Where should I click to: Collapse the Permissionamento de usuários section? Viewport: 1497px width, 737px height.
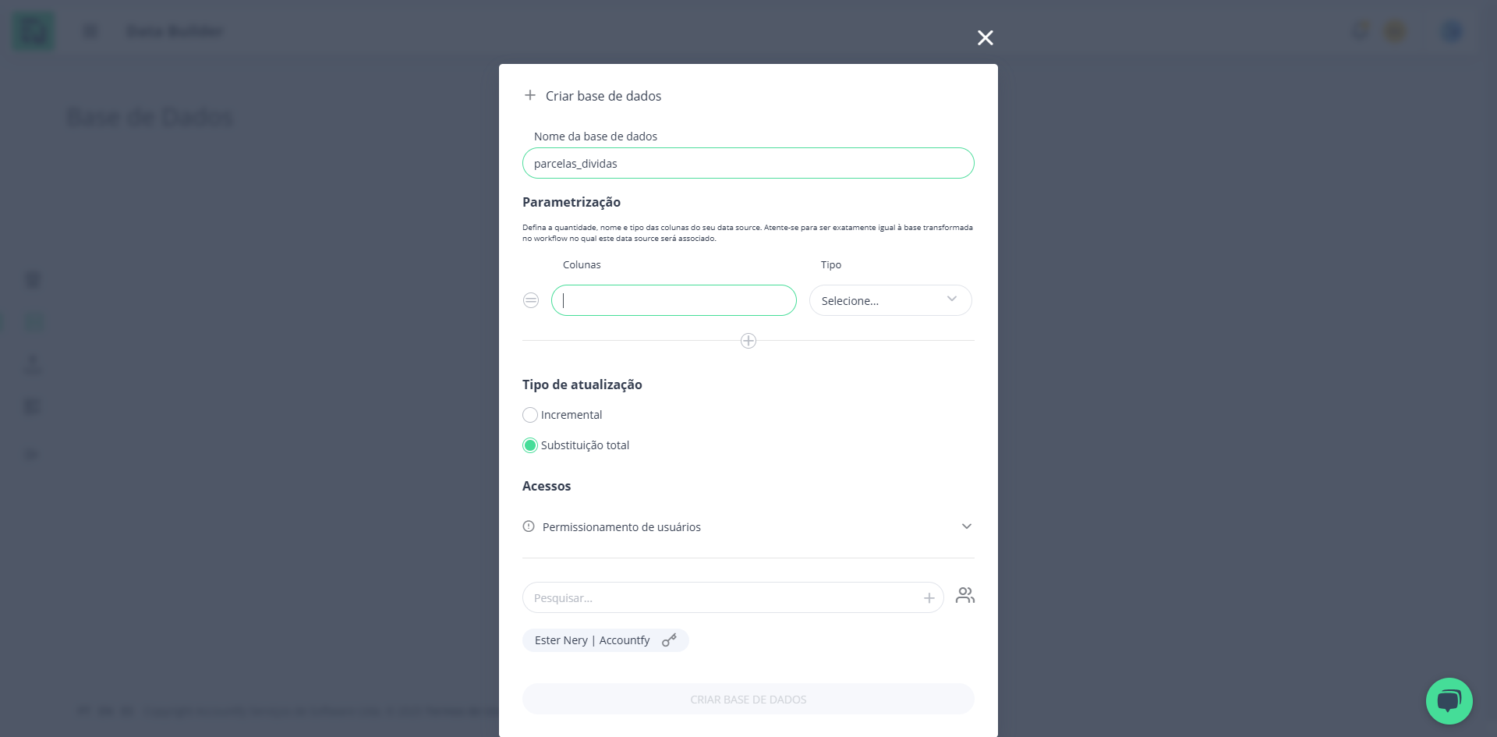(967, 526)
